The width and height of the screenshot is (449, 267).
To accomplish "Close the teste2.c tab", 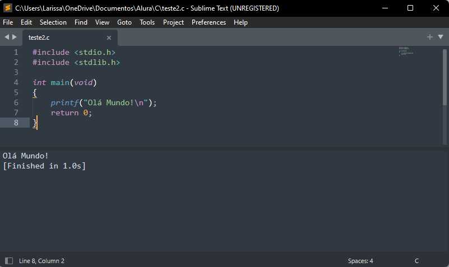I will [x=109, y=38].
